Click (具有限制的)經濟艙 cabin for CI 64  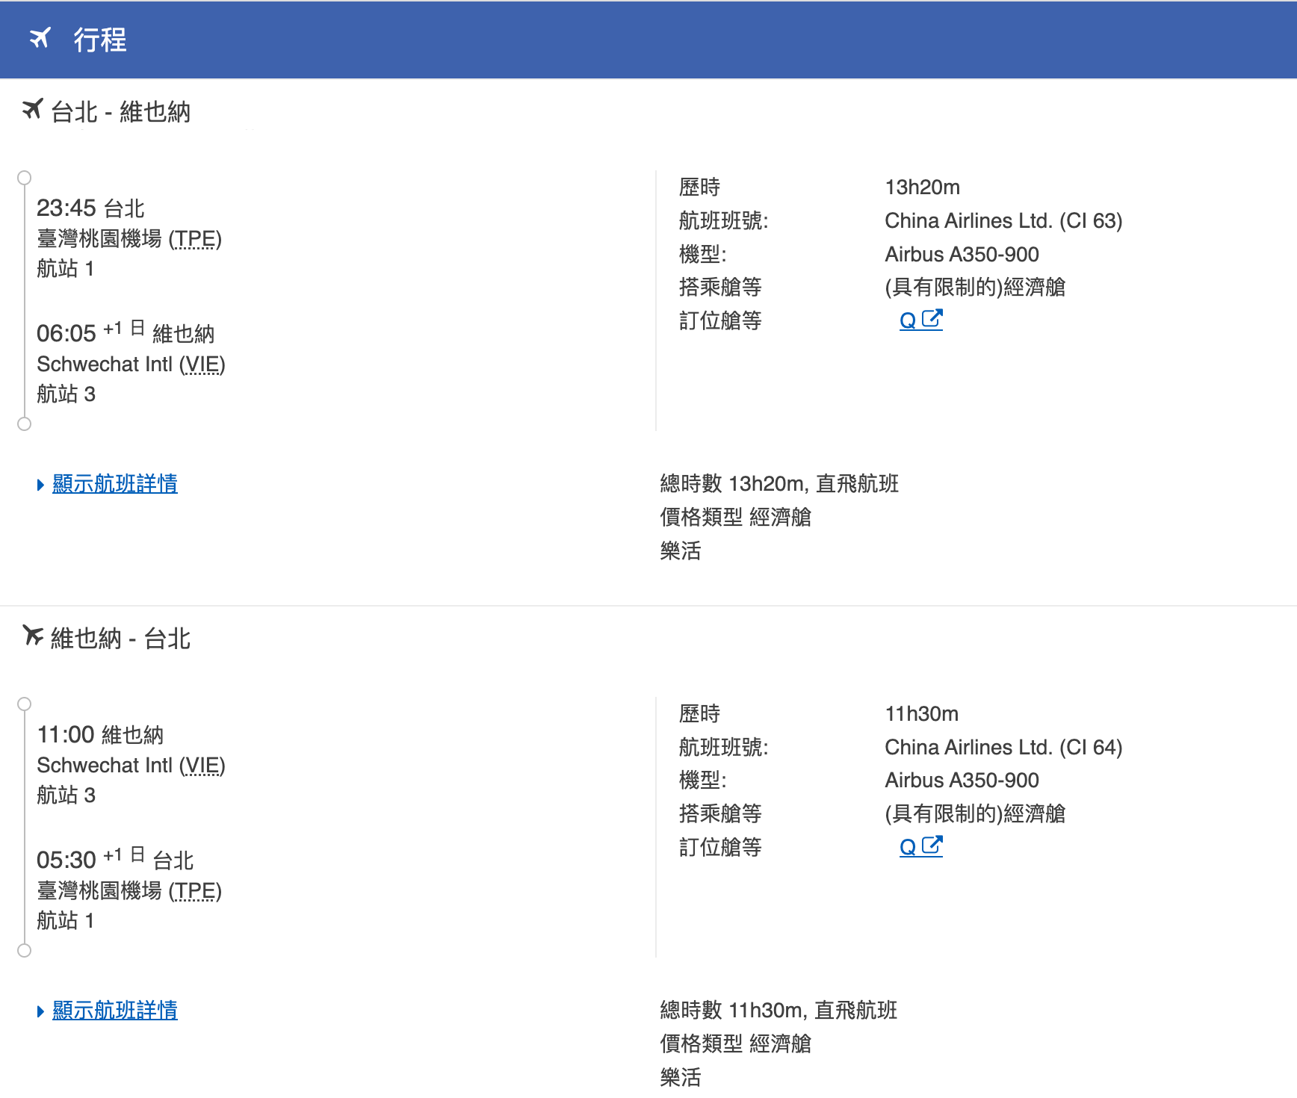click(x=975, y=814)
